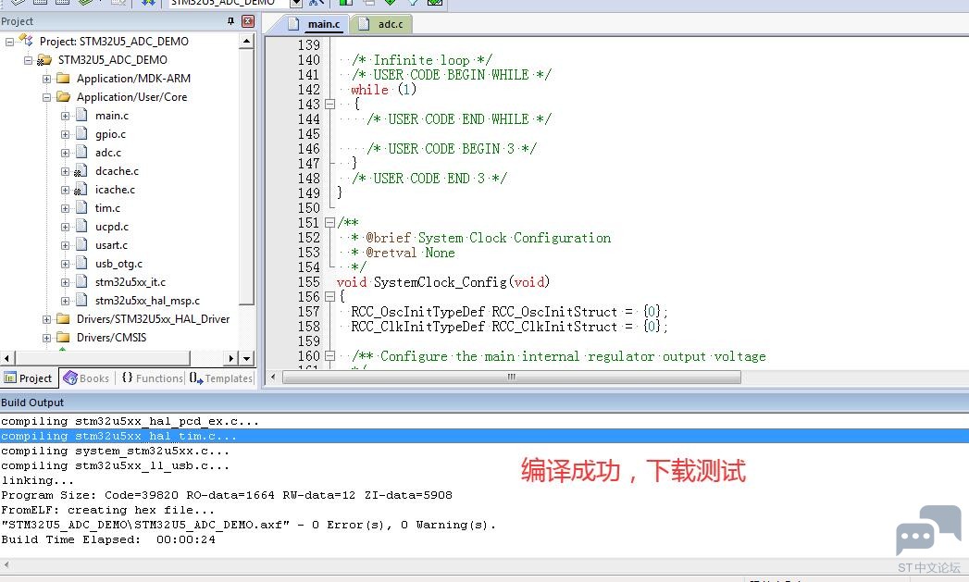The image size is (969, 582).
Task: Click the 'FromELF: creating hex file...' line
Action: (108, 511)
